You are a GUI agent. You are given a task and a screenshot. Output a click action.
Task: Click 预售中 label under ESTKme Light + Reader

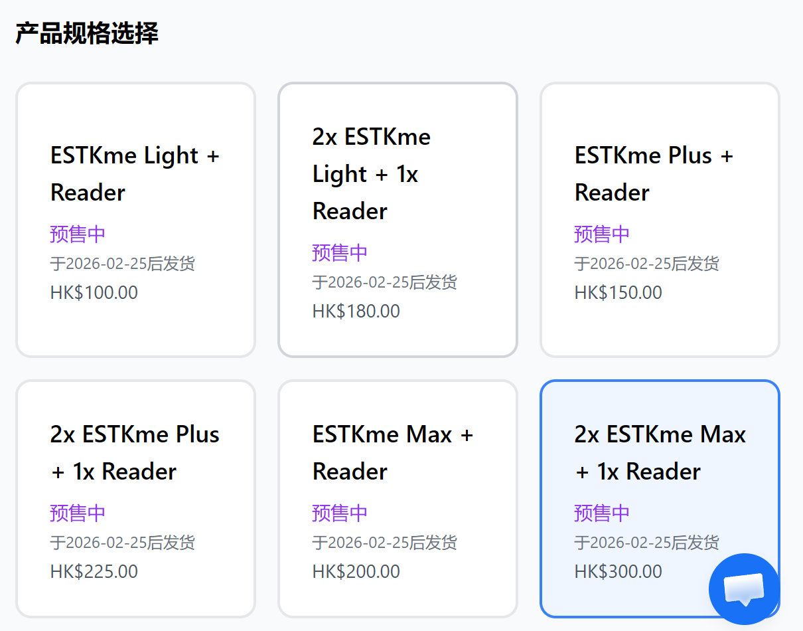(x=78, y=234)
